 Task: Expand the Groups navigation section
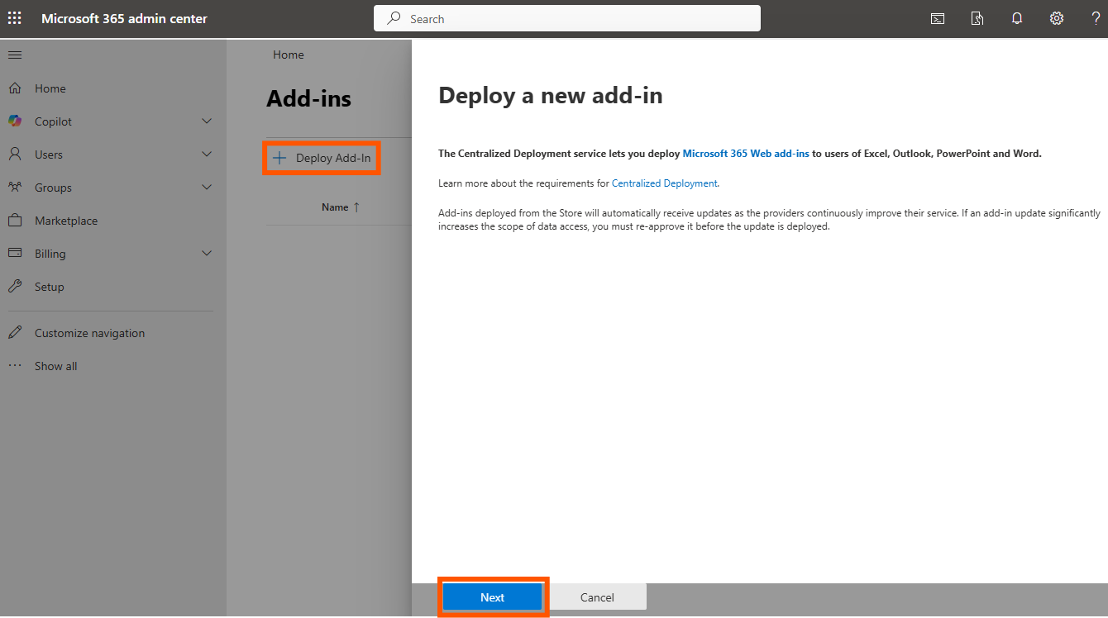coord(207,188)
